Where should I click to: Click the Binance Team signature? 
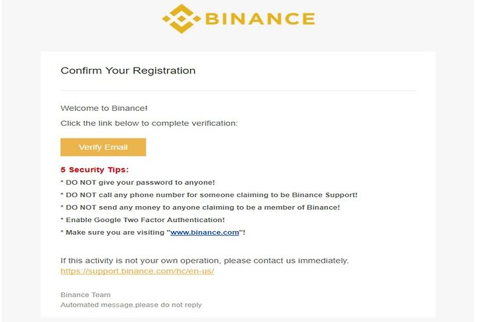(85, 295)
